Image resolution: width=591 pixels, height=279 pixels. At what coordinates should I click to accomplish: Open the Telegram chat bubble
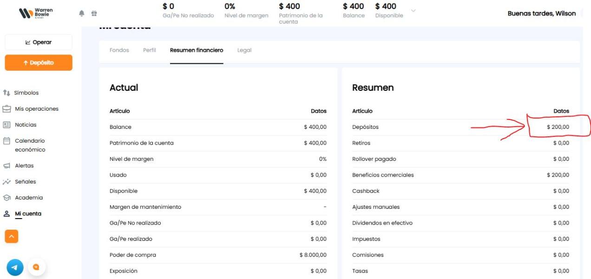tap(15, 267)
